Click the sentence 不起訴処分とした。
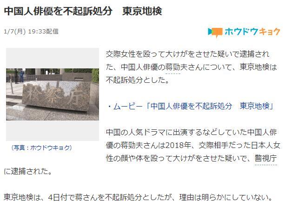The height and width of the screenshot is (208, 285). click(x=138, y=80)
